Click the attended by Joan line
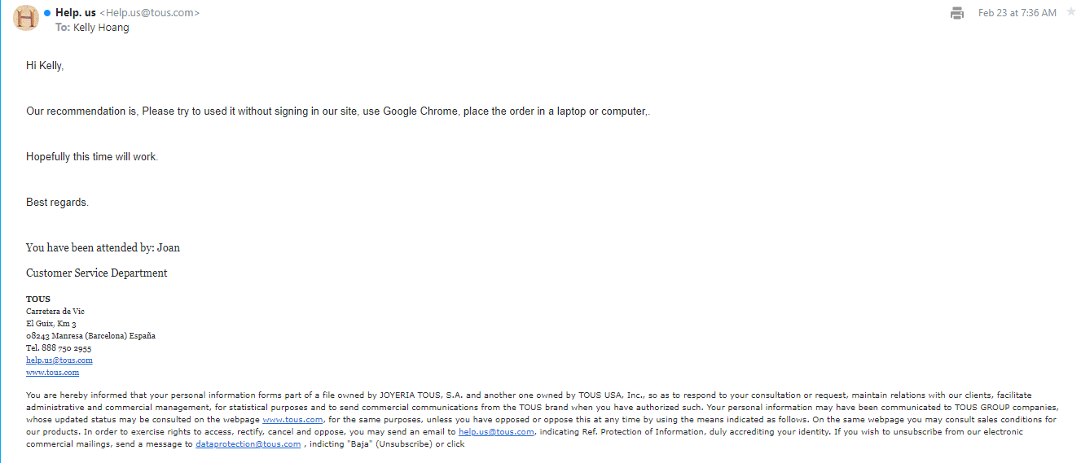This screenshot has width=1081, height=463. click(103, 247)
